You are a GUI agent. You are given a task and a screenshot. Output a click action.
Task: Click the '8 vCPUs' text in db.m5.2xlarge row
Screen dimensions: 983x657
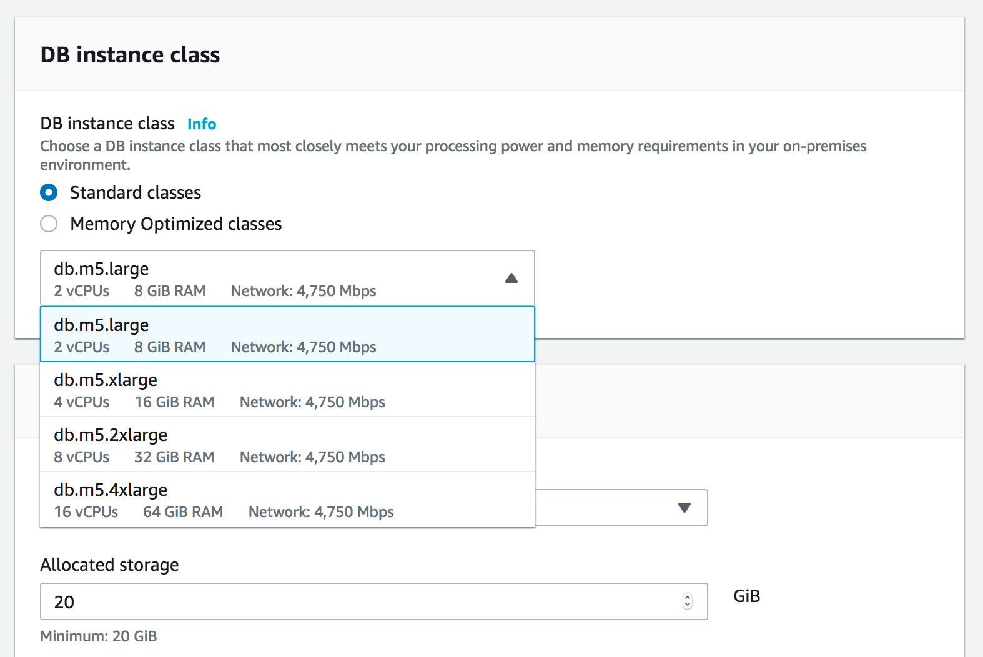(82, 457)
